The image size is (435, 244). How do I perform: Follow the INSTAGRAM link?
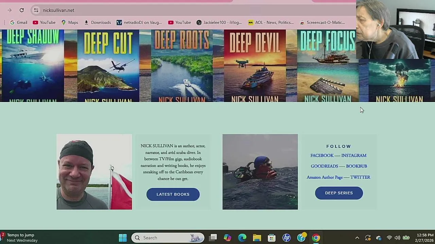tap(354, 156)
